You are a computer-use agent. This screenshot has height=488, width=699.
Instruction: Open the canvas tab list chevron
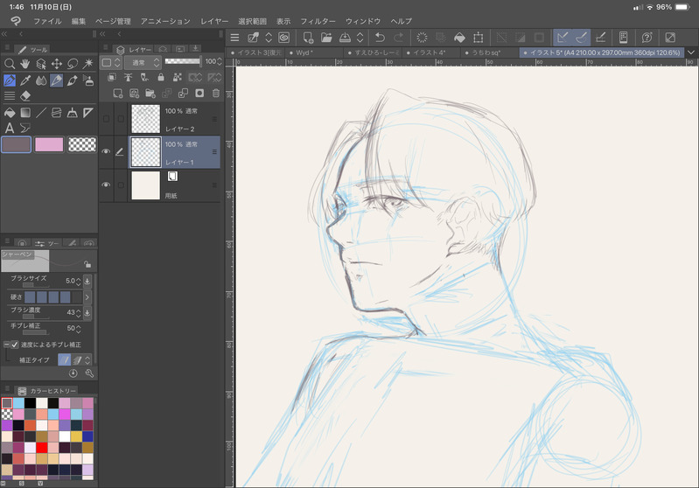pyautogui.click(x=691, y=52)
